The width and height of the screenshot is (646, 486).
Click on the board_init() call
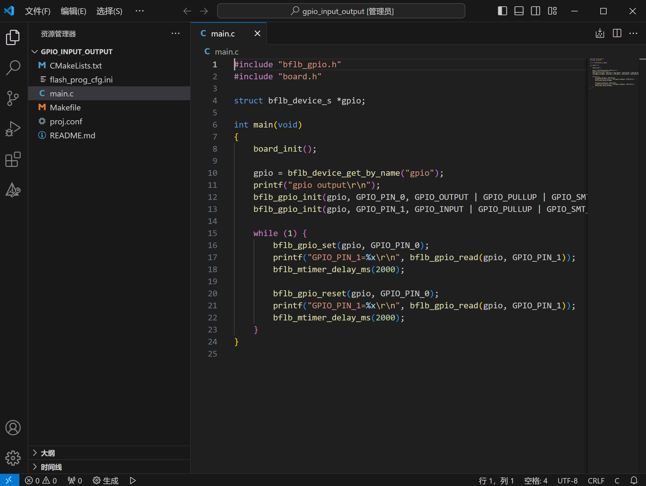pyautogui.click(x=285, y=149)
